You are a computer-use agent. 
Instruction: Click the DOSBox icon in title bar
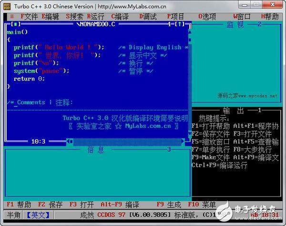[x=7, y=6]
